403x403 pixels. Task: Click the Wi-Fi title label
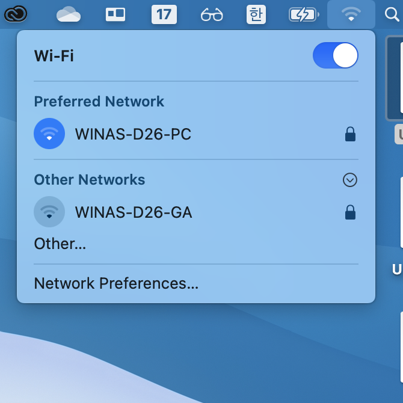[x=54, y=55]
